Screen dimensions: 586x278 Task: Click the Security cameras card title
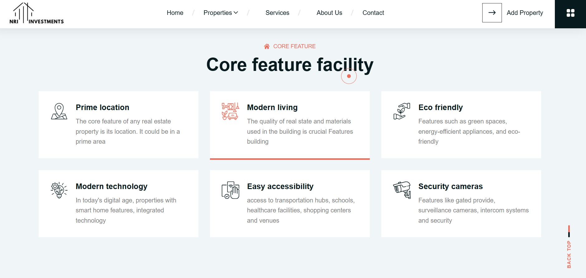click(x=450, y=187)
